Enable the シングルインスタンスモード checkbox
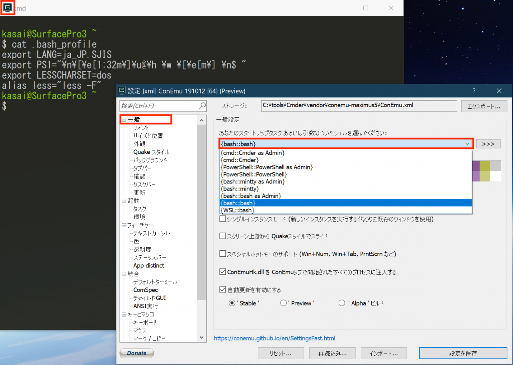Image resolution: width=513 pixels, height=365 pixels. pos(222,219)
